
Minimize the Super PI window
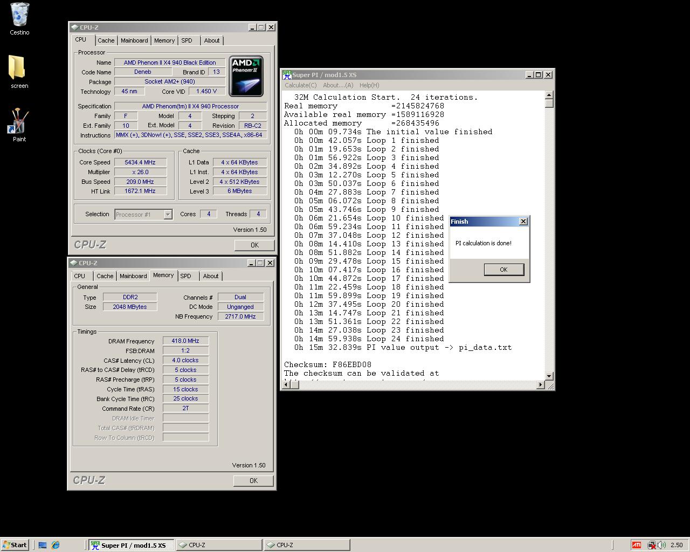tap(529, 75)
